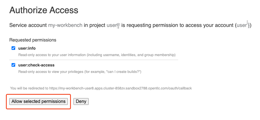
Task: Uncheck the user:info permission checkbox
Action: coord(13,48)
